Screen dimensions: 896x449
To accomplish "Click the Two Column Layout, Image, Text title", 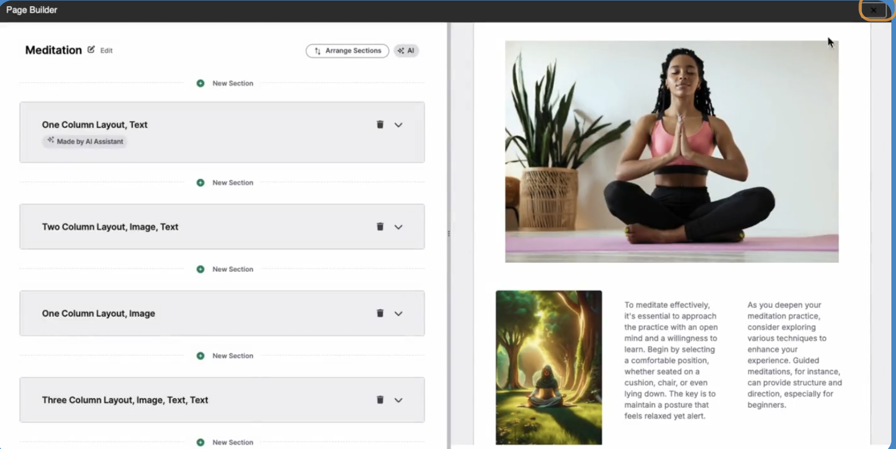I will 110,227.
